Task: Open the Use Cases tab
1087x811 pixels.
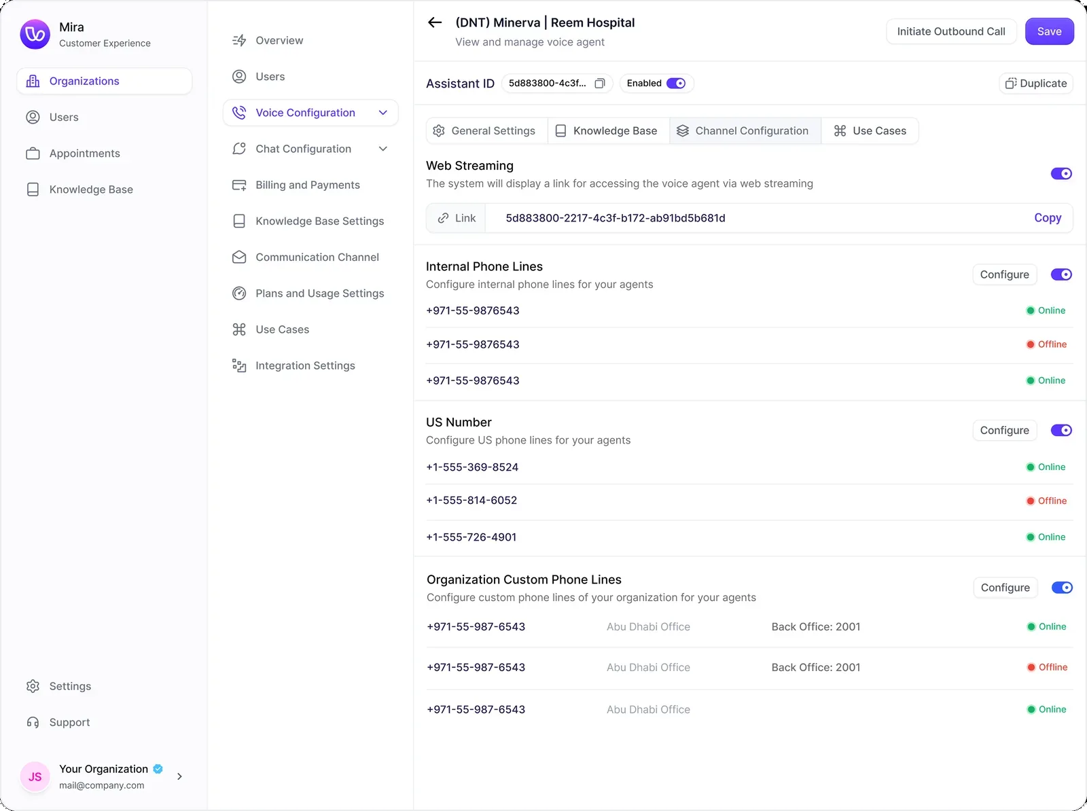Action: pos(870,131)
